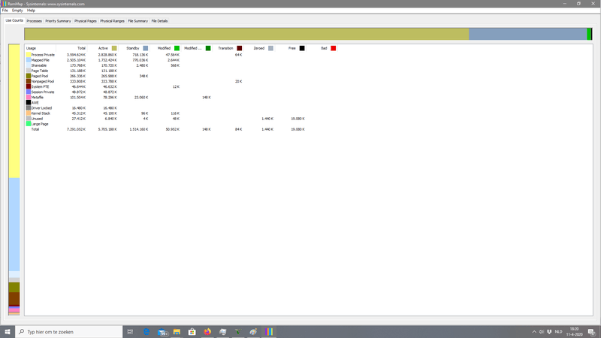601x338 pixels.
Task: Click the taskbar search box
Action: point(69,332)
